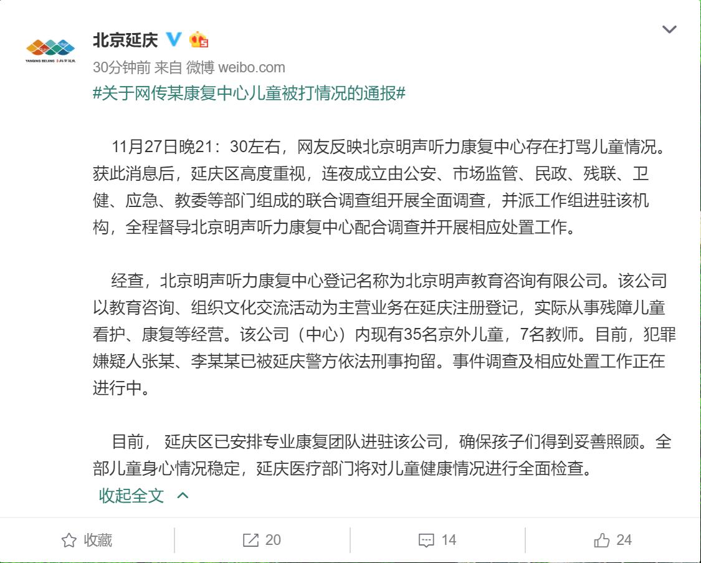Screen dimensions: 701x563
Task: Click the 收藏 label
Action: tap(98, 540)
